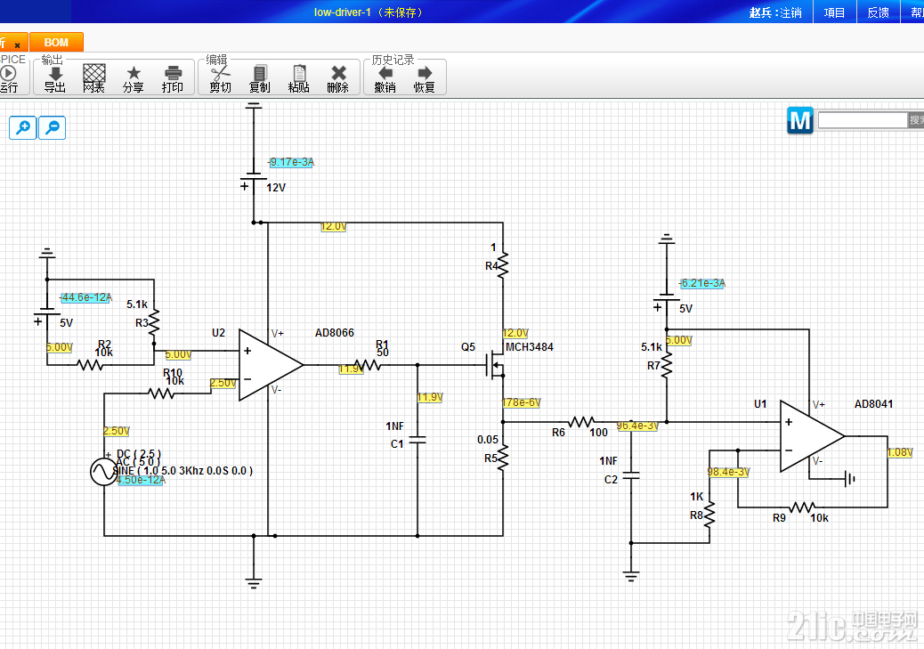Click the 98.4e-3V voltage label

click(729, 472)
